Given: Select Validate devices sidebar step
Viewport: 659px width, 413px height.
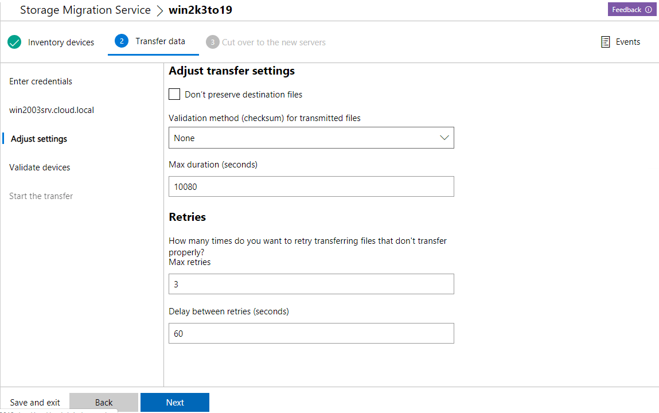Looking at the screenshot, I should (x=40, y=167).
